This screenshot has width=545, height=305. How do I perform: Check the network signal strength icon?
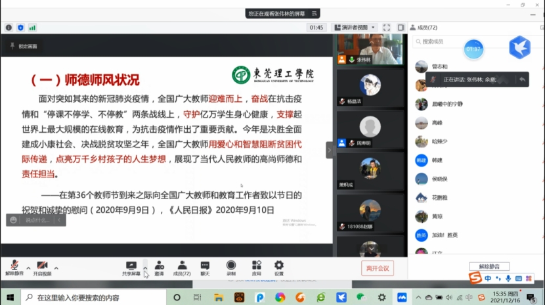(32, 28)
